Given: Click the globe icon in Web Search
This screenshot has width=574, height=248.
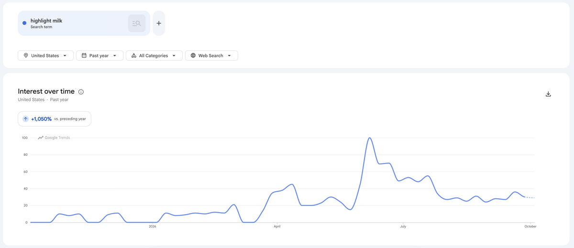Looking at the screenshot, I should click(x=193, y=55).
